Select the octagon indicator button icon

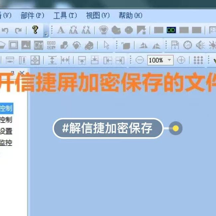click(129, 30)
